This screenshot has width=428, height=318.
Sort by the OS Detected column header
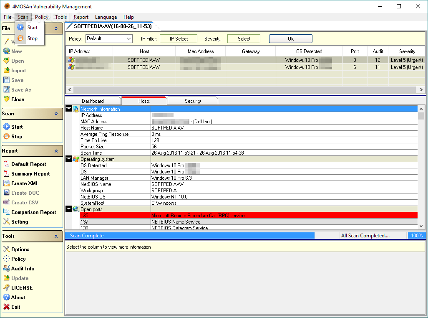pyautogui.click(x=309, y=51)
